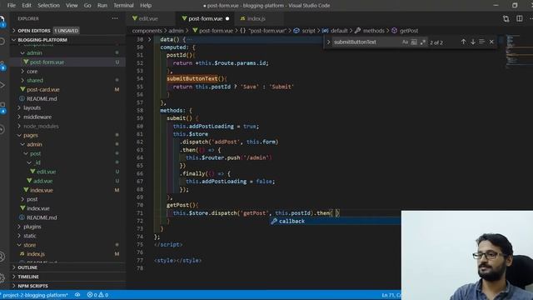Click the Explorer activity bar icon
Screen dimensions: 533x300
[2, 20]
